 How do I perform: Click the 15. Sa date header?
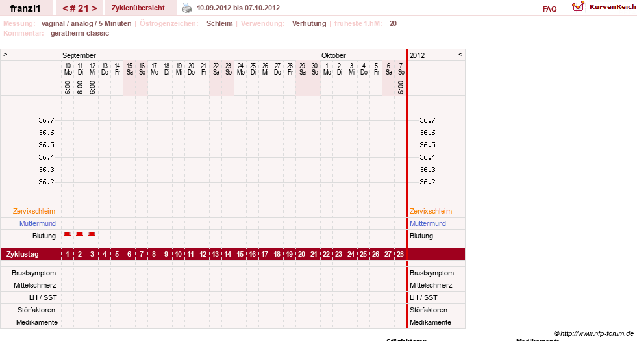pos(130,69)
